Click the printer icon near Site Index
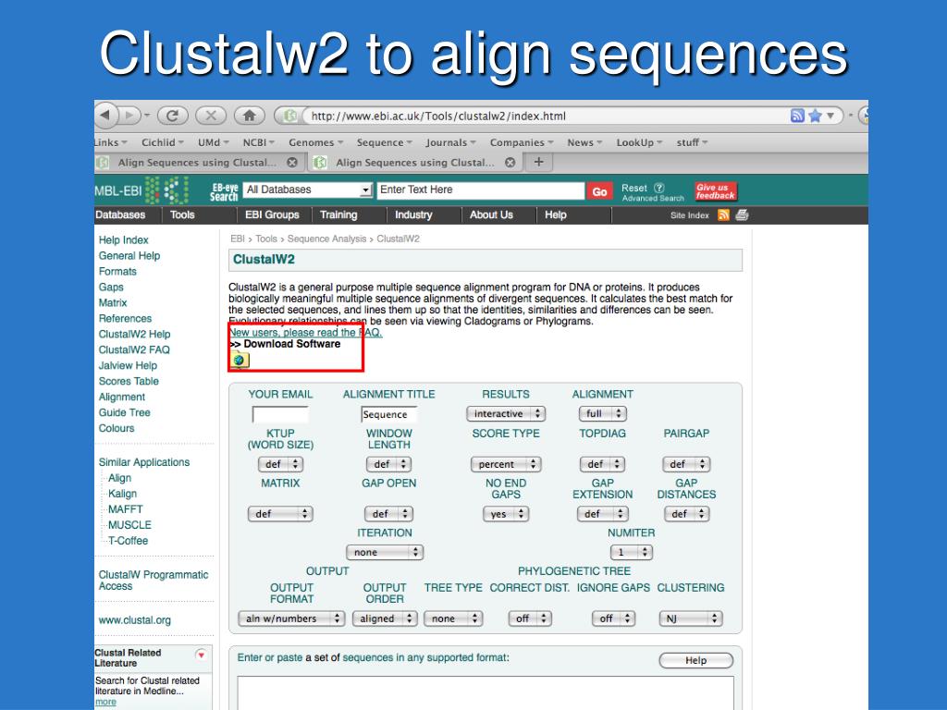This screenshot has height=710, width=947. click(743, 214)
